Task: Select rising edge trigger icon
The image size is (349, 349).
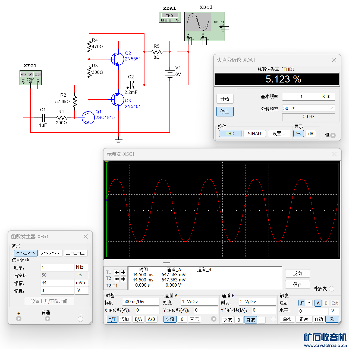Action: (x=302, y=303)
